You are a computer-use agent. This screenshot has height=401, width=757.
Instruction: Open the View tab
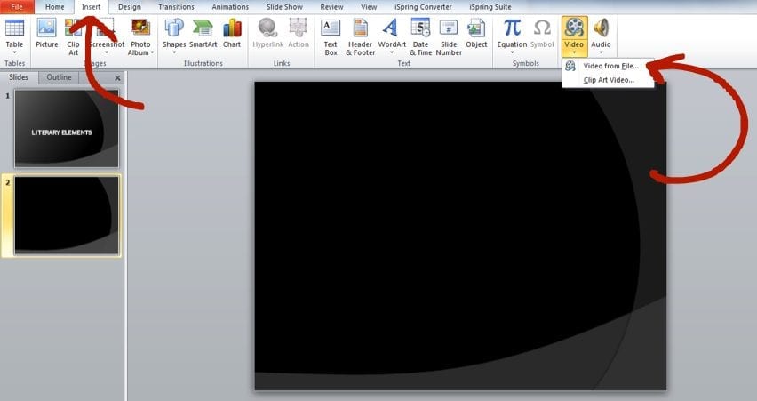point(369,7)
